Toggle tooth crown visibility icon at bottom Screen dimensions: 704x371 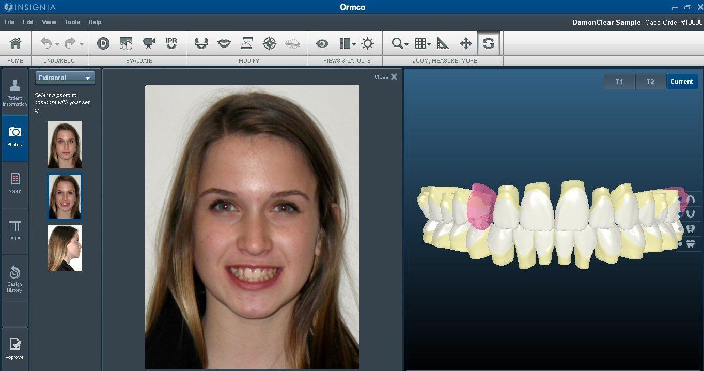pos(690,243)
